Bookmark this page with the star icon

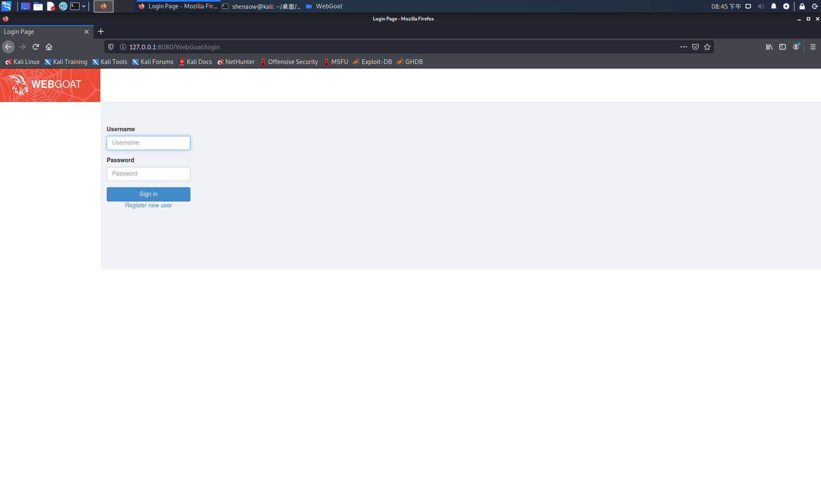[x=707, y=47]
